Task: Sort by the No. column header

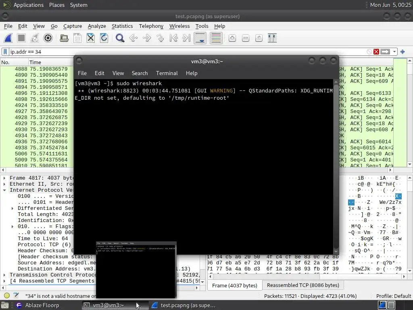Action: tap(14, 62)
